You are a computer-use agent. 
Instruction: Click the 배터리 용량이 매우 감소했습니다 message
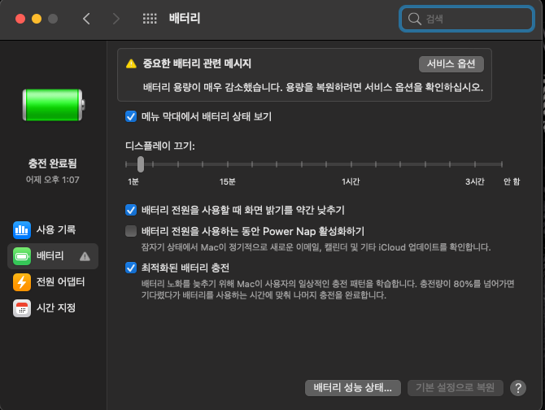(x=313, y=87)
